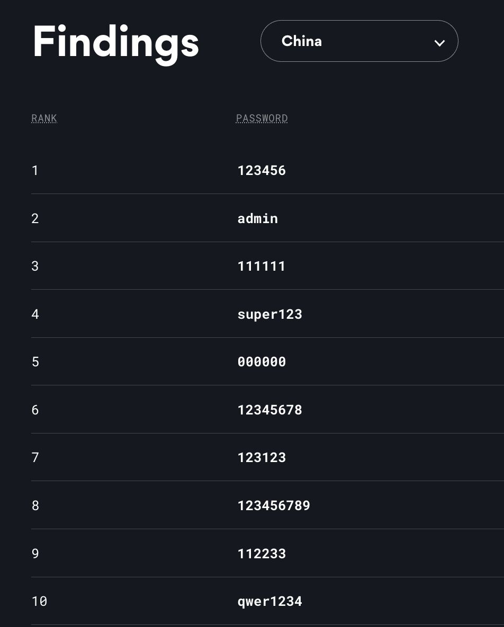
Task: Select the 123456 password row
Action: click(x=262, y=170)
